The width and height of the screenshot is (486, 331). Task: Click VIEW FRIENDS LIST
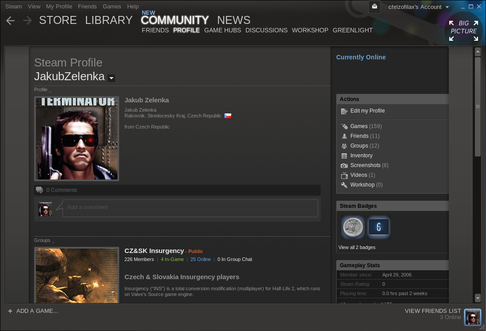pos(433,311)
